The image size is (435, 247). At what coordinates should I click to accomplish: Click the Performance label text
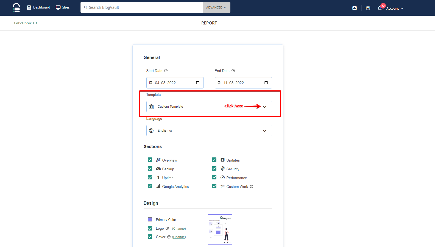click(x=237, y=178)
